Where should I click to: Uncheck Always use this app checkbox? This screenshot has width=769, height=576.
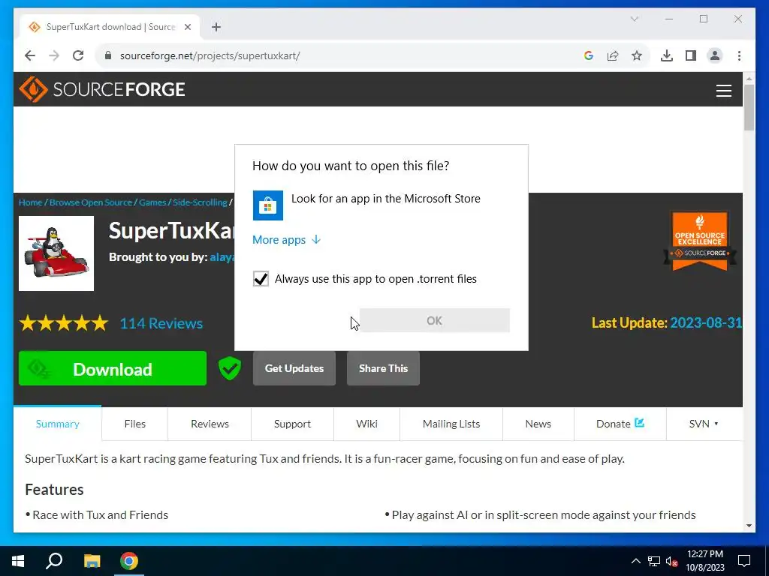point(261,279)
